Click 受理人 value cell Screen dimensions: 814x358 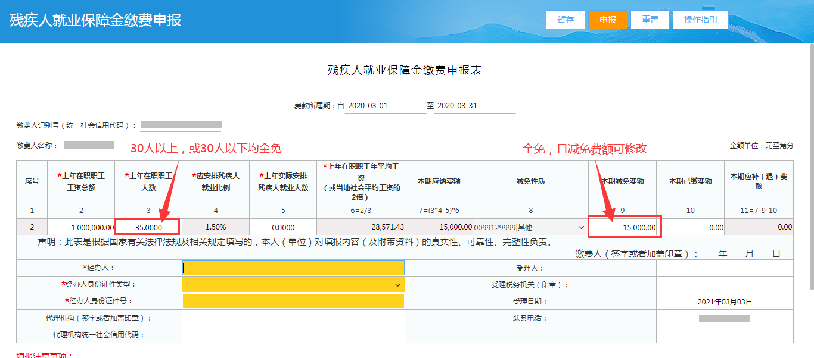tap(725, 268)
